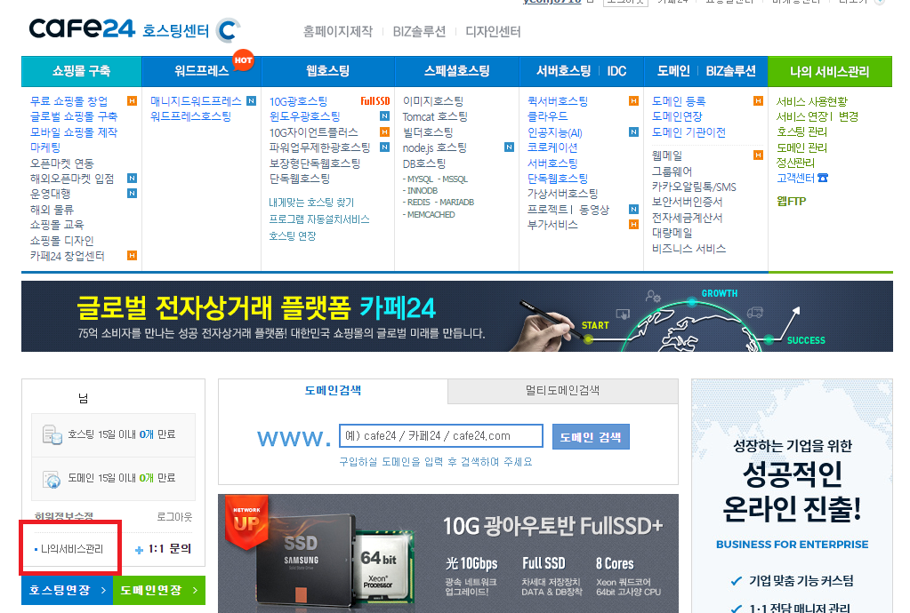Open the 쇼핑몰 구축 menu tab
Screen dimensions: 910x613
click(x=81, y=71)
